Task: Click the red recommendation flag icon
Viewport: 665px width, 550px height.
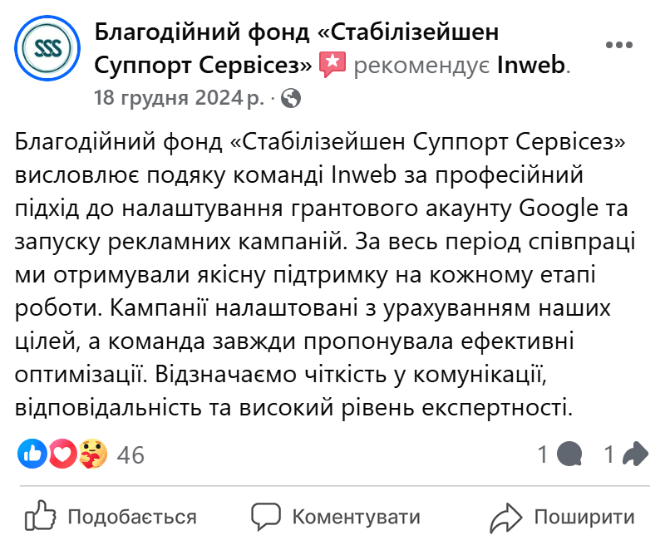Action: point(333,60)
